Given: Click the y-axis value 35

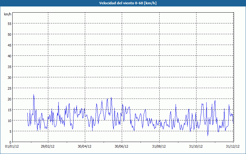Looking at the screenshot, I should (x=10, y=67).
